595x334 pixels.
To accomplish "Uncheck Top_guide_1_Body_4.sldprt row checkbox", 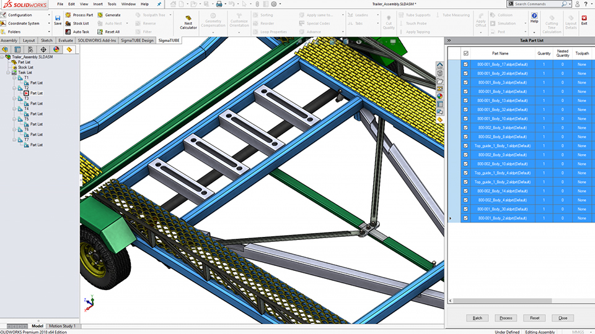I will click(x=465, y=173).
